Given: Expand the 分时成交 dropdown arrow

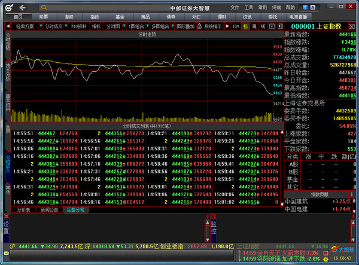Looking at the screenshot, I should pos(66,26).
